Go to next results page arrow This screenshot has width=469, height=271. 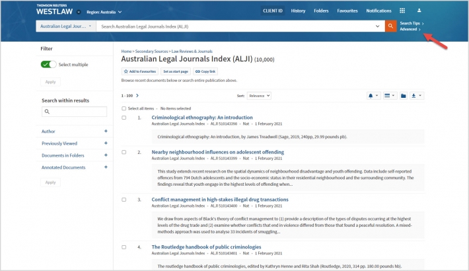137,96
